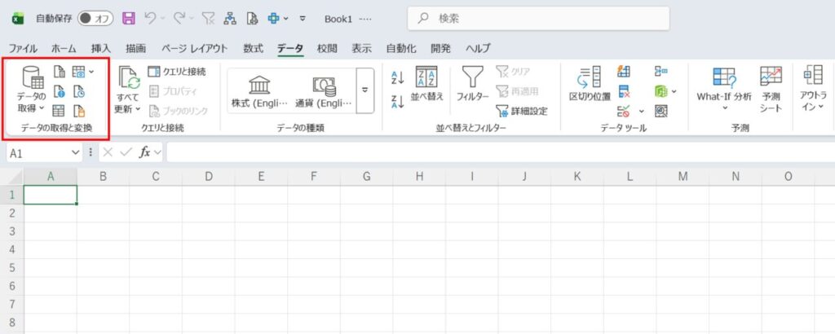
Task: Click into the 検索 search box
Action: [x=538, y=19]
